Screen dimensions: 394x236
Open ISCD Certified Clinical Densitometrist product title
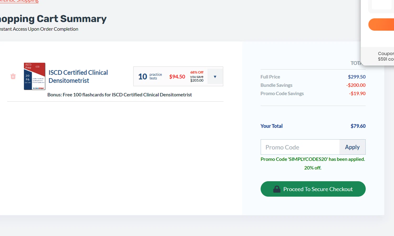pyautogui.click(x=78, y=76)
